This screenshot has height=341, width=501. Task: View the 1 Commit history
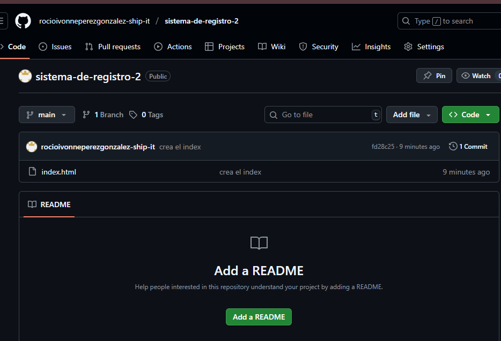pyautogui.click(x=468, y=147)
